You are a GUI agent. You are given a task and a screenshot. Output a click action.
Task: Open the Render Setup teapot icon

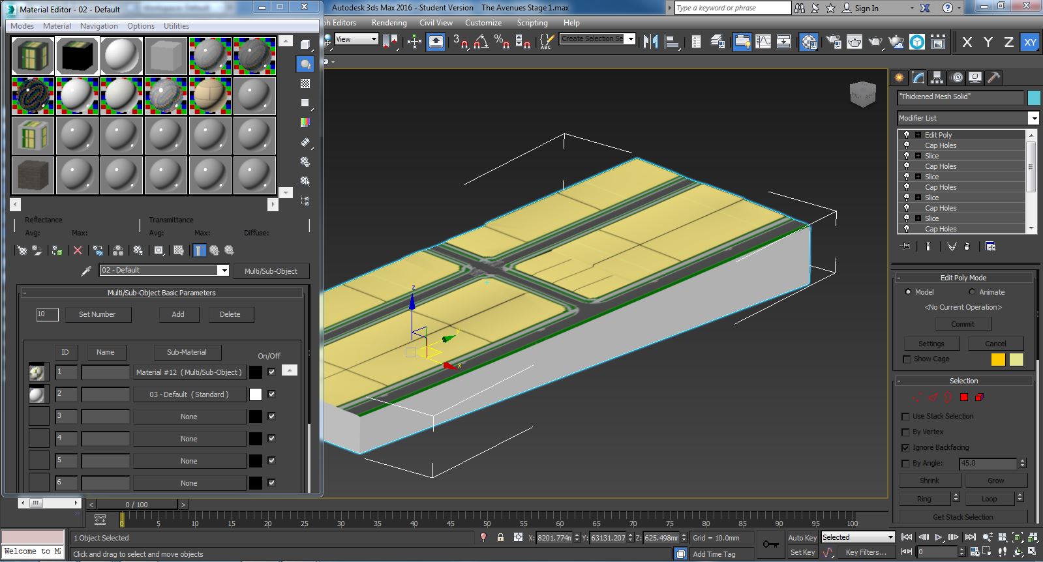point(834,42)
